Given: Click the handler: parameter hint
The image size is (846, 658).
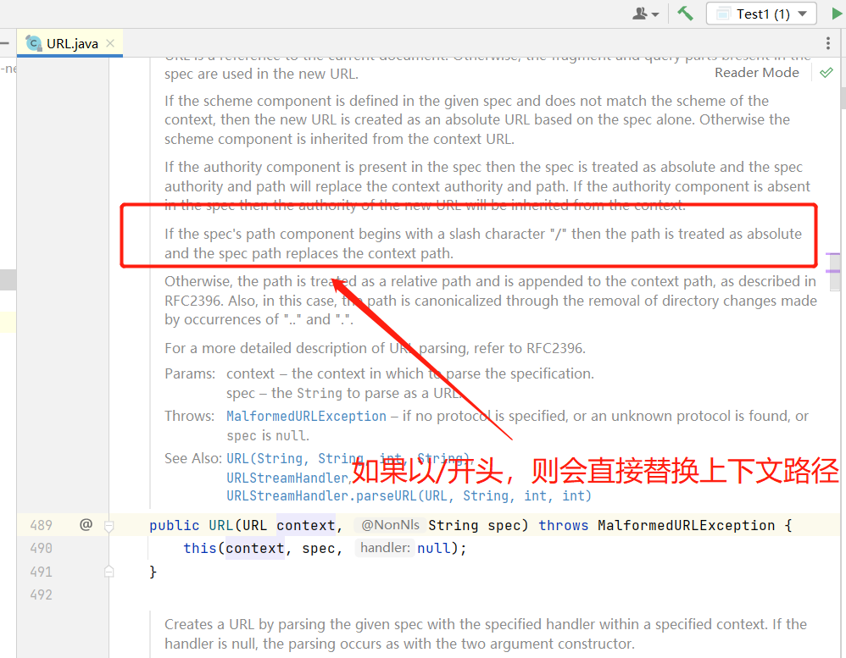Looking at the screenshot, I should (x=385, y=548).
